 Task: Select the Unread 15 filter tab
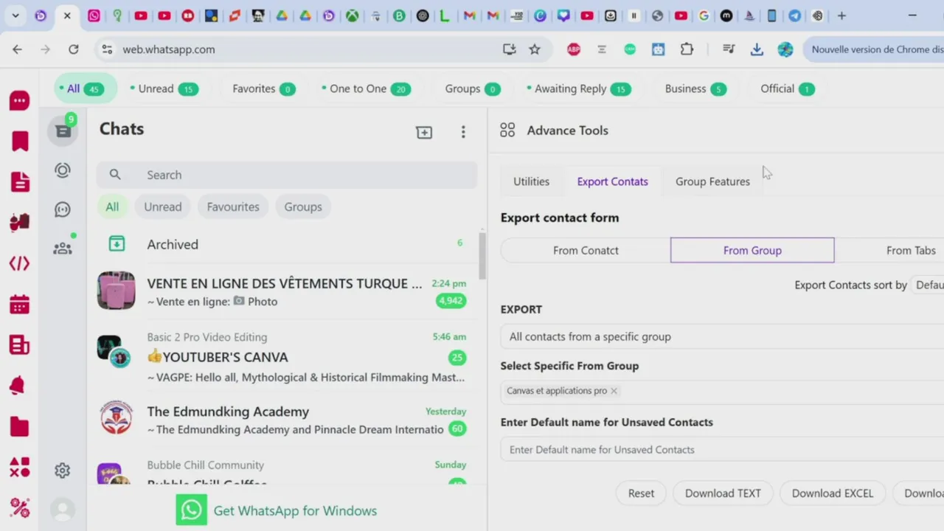coord(164,88)
